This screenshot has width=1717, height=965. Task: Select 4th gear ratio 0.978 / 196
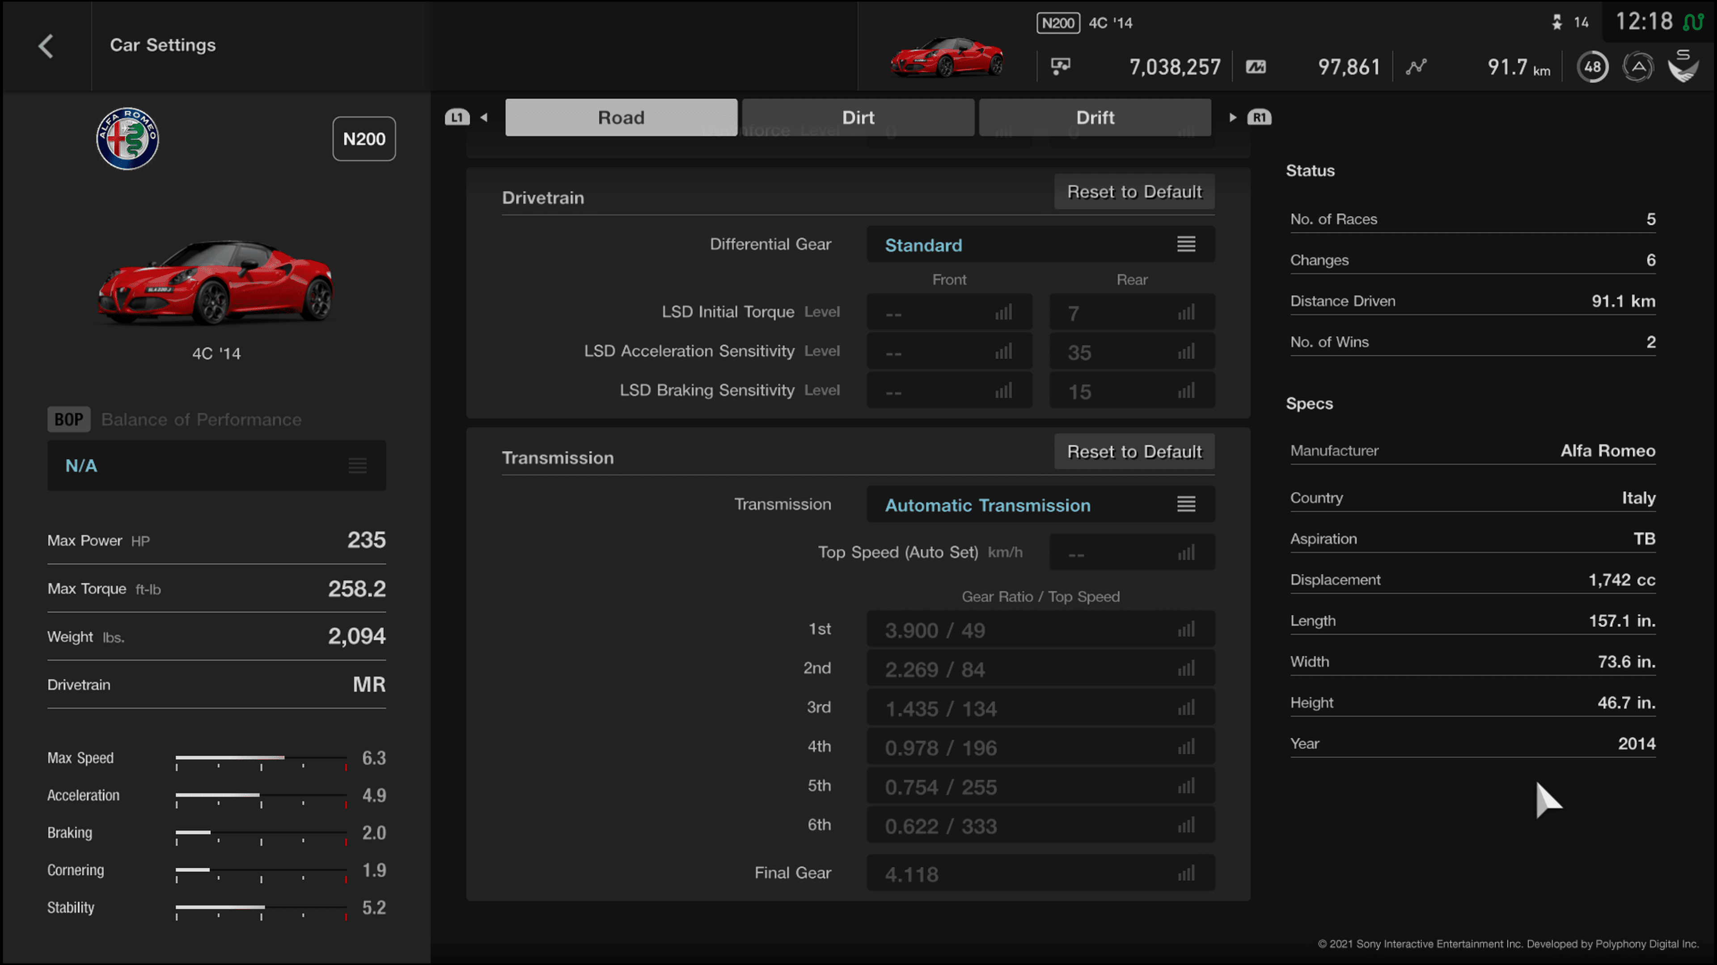[x=1040, y=747]
